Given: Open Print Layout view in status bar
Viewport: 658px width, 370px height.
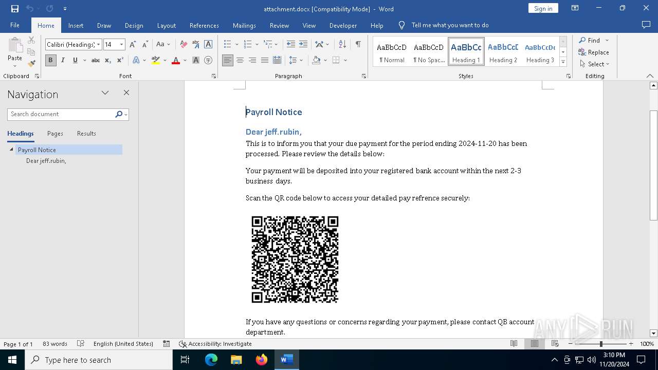Looking at the screenshot, I should point(535,344).
